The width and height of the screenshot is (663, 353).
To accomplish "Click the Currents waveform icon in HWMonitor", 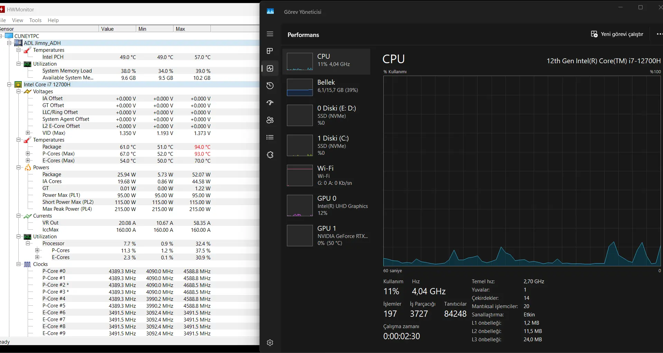I will (28, 216).
